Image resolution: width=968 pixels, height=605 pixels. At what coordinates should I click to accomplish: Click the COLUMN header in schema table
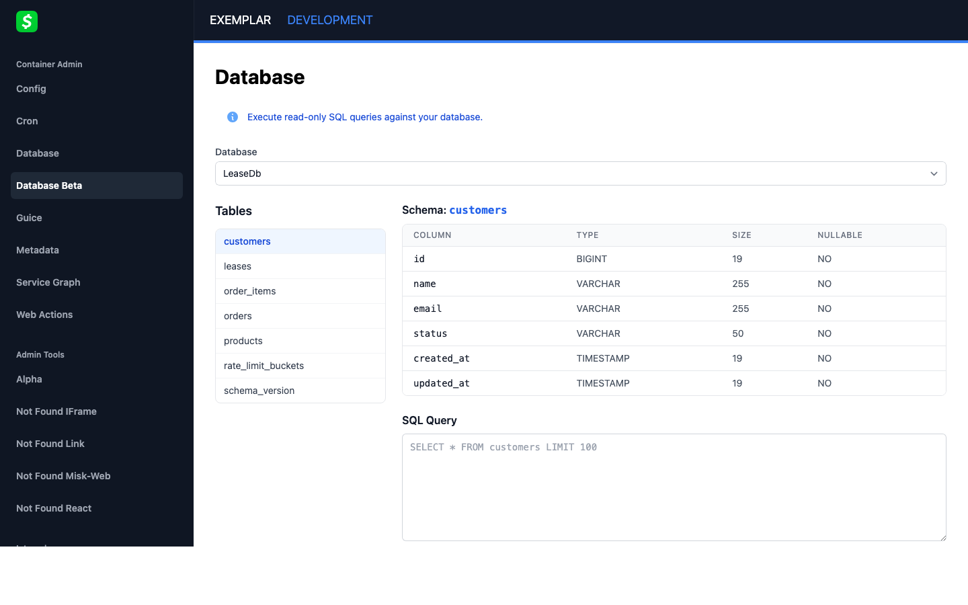pos(432,235)
